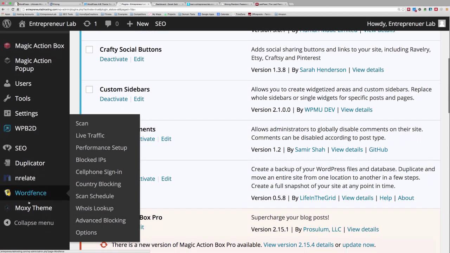Click the browser back arrow
The image size is (450, 253).
click(3, 9)
